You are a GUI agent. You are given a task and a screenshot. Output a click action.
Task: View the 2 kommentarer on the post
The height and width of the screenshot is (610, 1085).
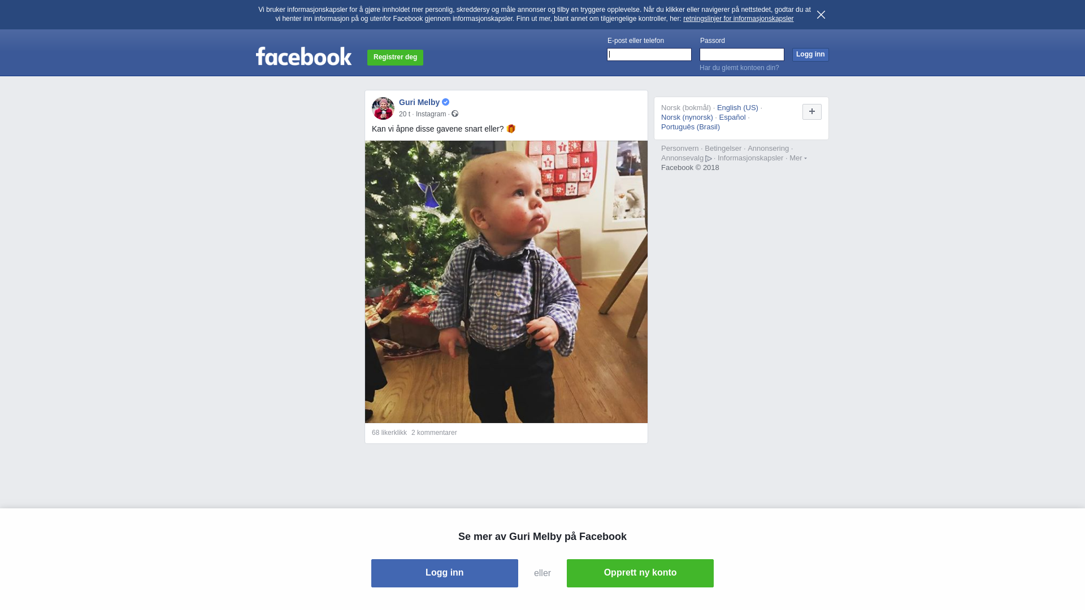(434, 433)
